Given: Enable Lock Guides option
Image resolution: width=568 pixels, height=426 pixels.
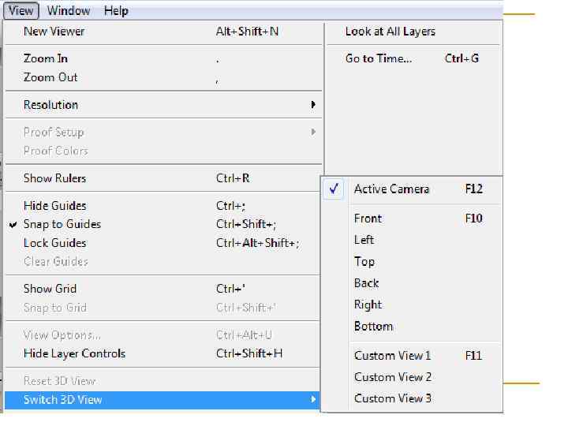Looking at the screenshot, I should [x=55, y=243].
